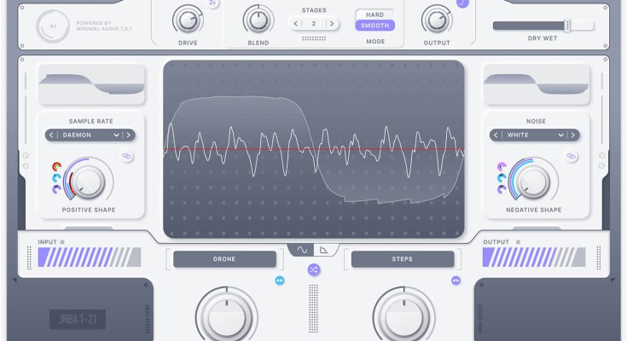Click the blue arrows icon below Drone

pyautogui.click(x=279, y=280)
